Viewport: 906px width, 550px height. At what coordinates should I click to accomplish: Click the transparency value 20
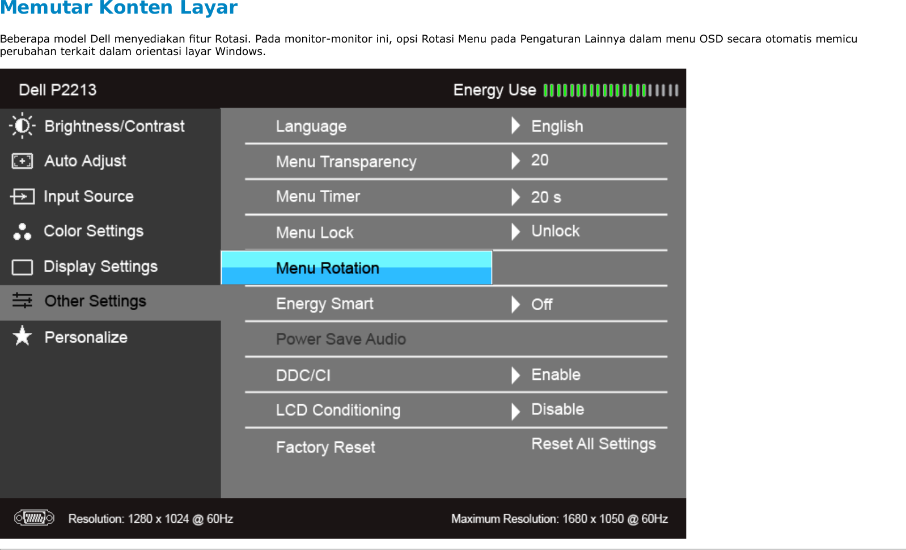pos(540,160)
